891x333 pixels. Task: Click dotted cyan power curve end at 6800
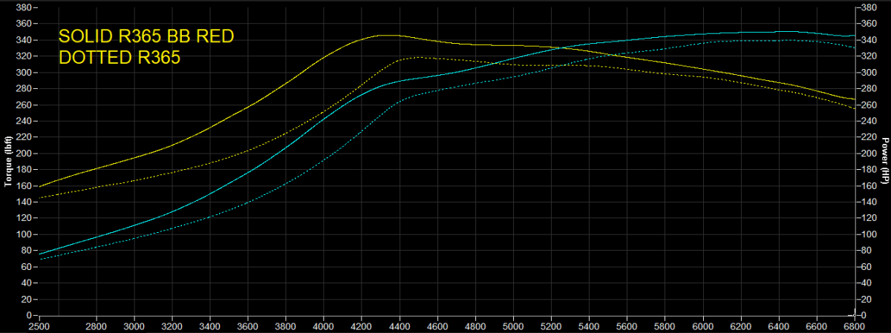tap(854, 47)
